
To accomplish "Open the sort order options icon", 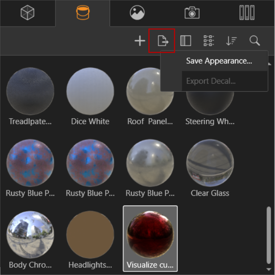I will pos(232,41).
